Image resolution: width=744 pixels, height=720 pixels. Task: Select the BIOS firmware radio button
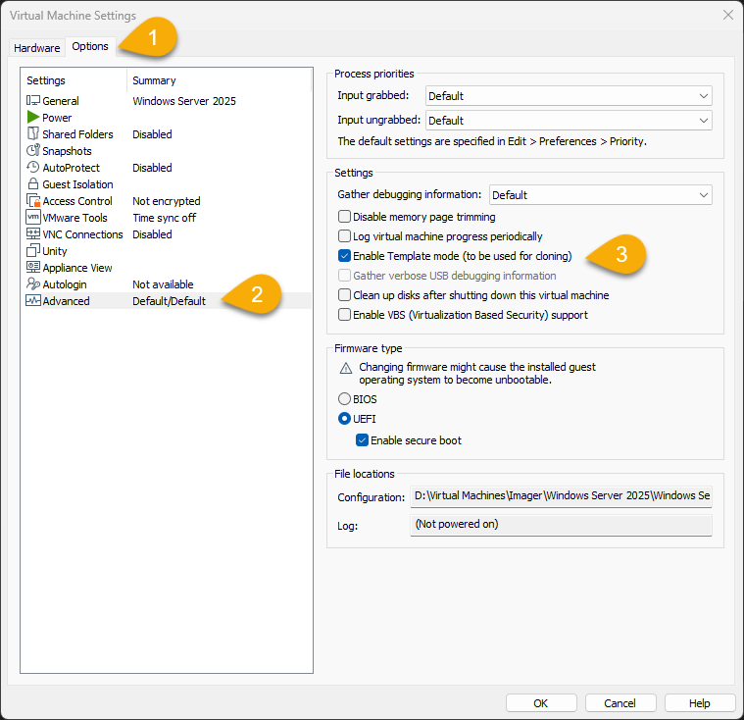click(344, 398)
